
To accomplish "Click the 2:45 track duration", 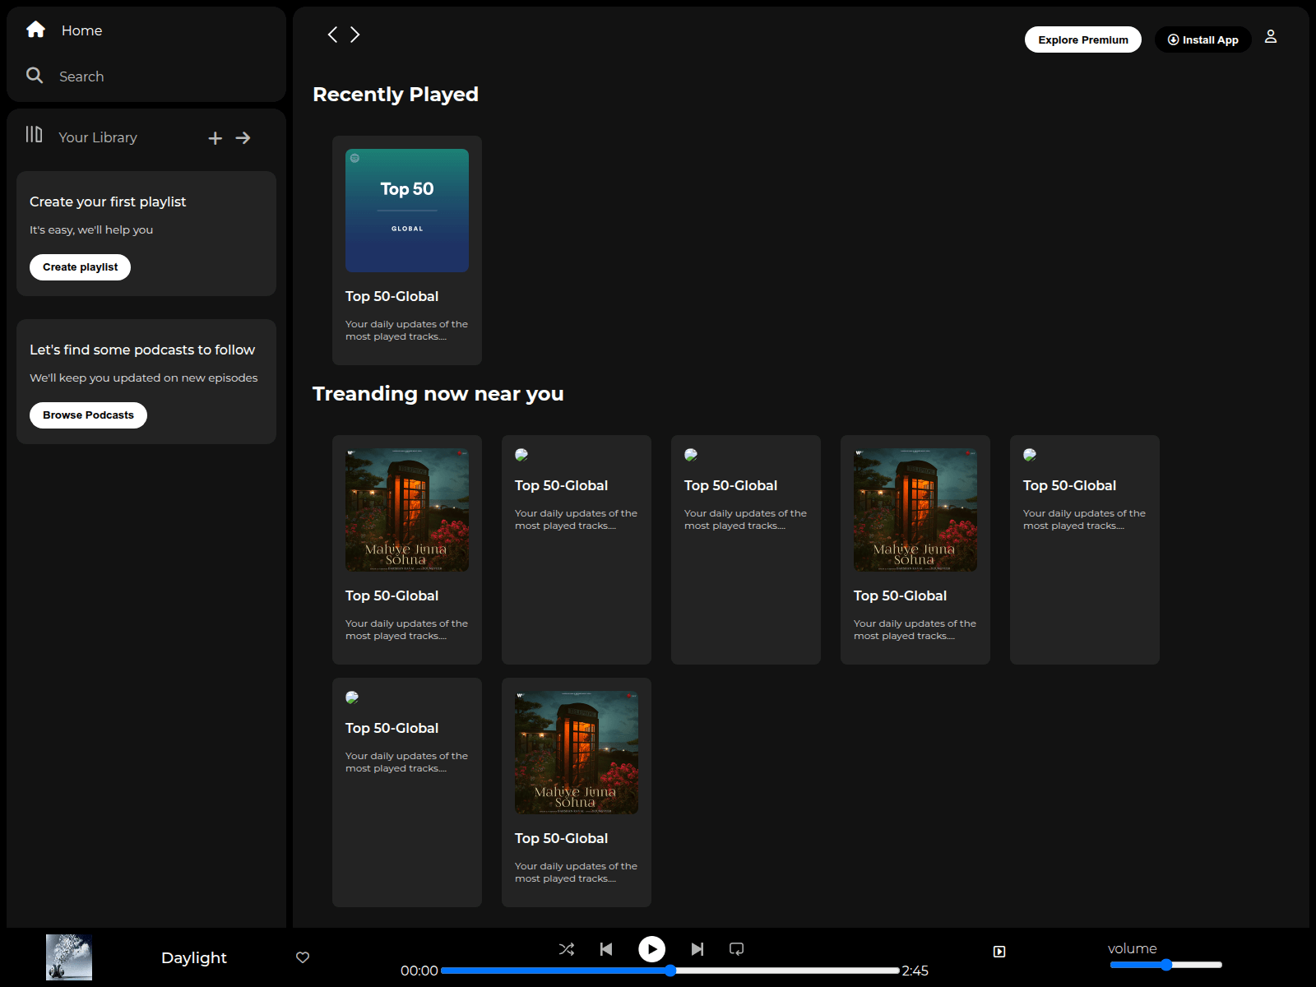I will 915,971.
